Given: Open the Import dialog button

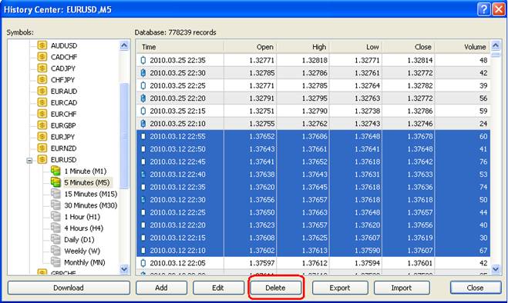Looking at the screenshot, I should click(x=402, y=288).
